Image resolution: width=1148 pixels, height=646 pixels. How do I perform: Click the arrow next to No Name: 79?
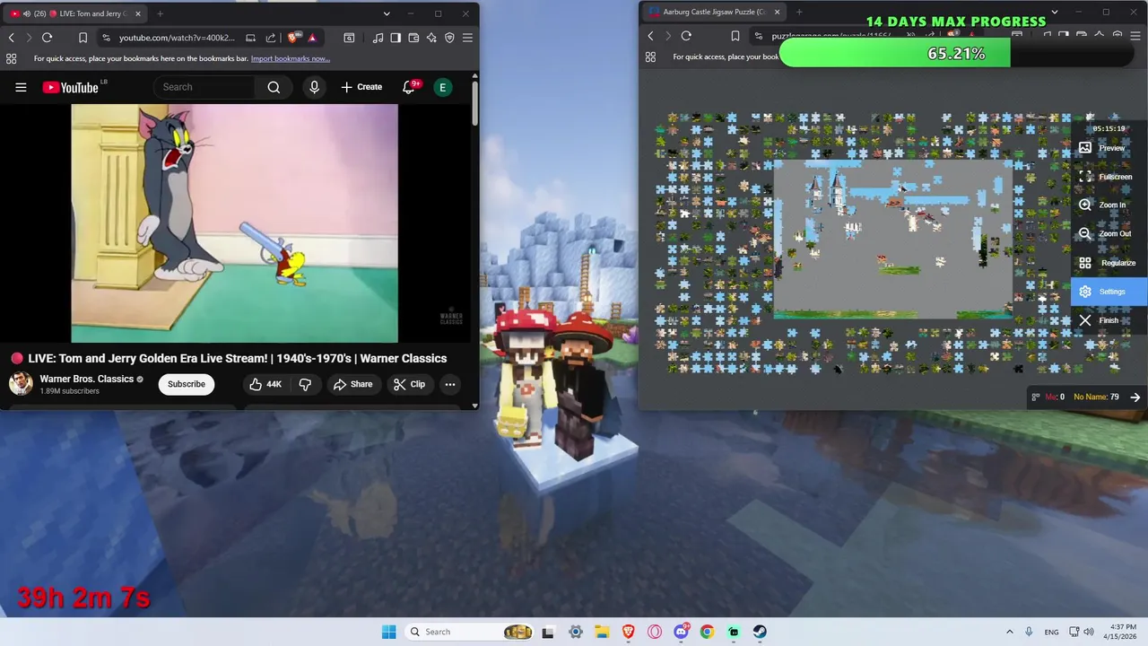tap(1135, 397)
